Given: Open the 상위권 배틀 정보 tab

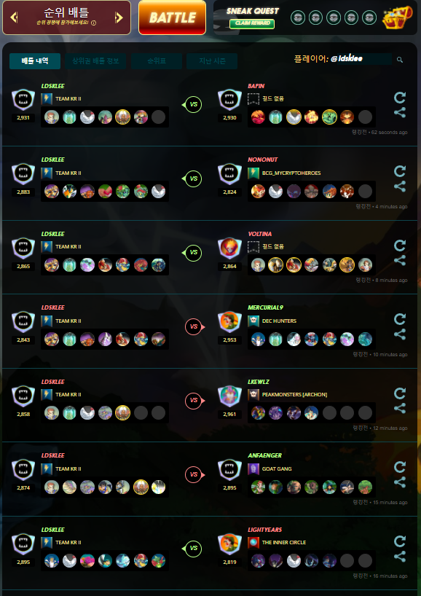Looking at the screenshot, I should [x=95, y=60].
